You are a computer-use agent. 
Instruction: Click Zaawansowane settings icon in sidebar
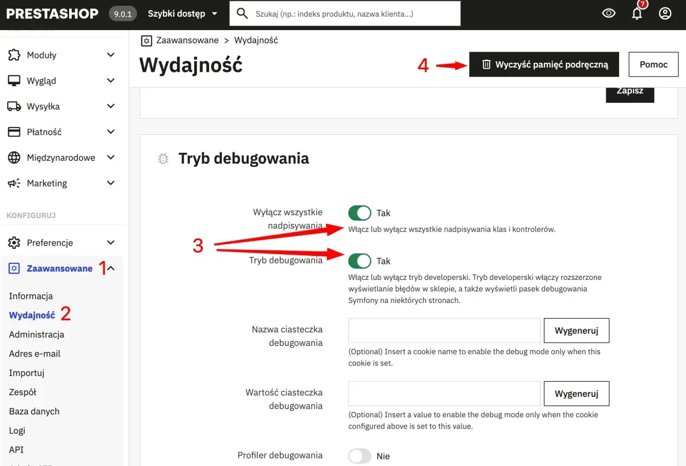14,268
